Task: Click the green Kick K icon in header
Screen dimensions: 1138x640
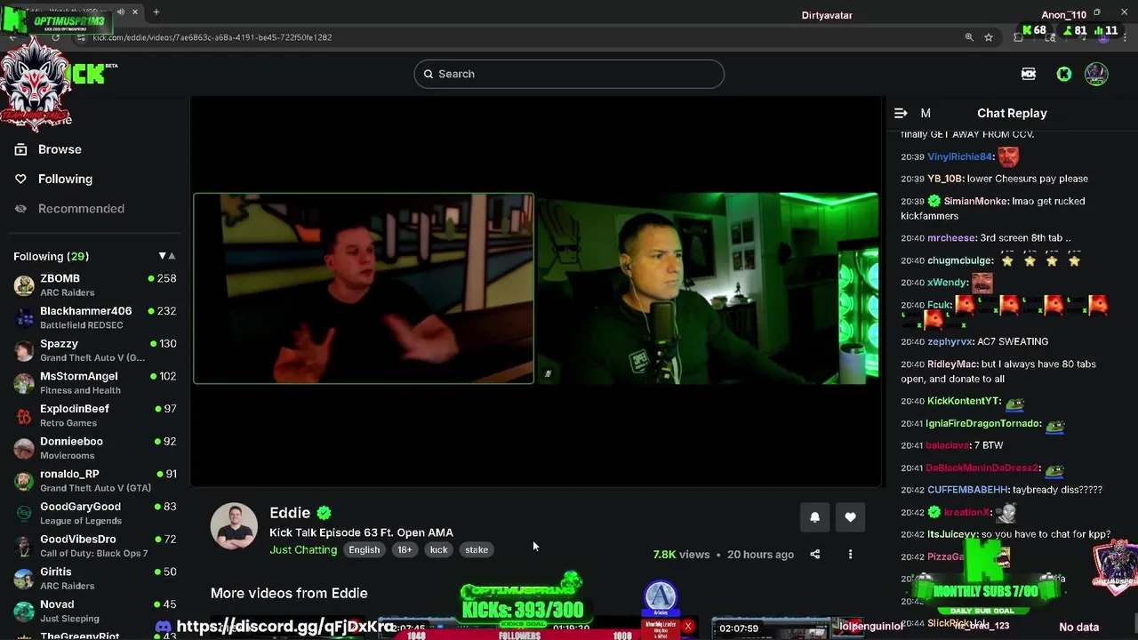Action: pos(1064,74)
